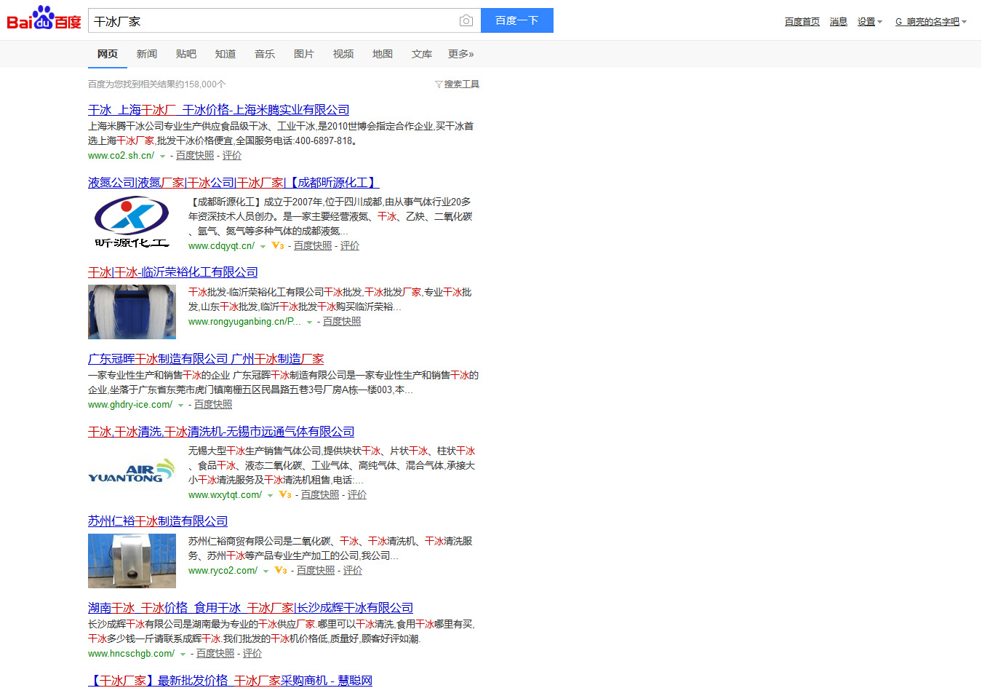This screenshot has width=982, height=688.
Task: Switch to the 新闻 tab
Action: coord(147,54)
